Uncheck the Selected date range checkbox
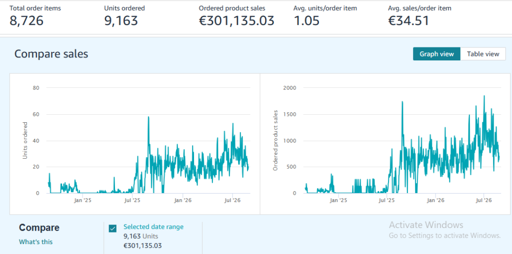512x254 pixels. [x=112, y=229]
